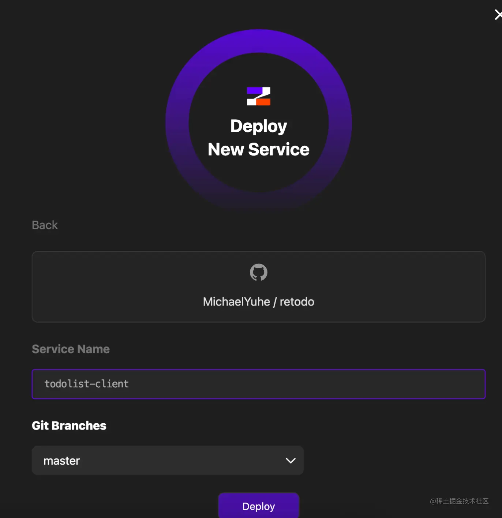Click the Service Name label
The height and width of the screenshot is (518, 502).
point(71,349)
